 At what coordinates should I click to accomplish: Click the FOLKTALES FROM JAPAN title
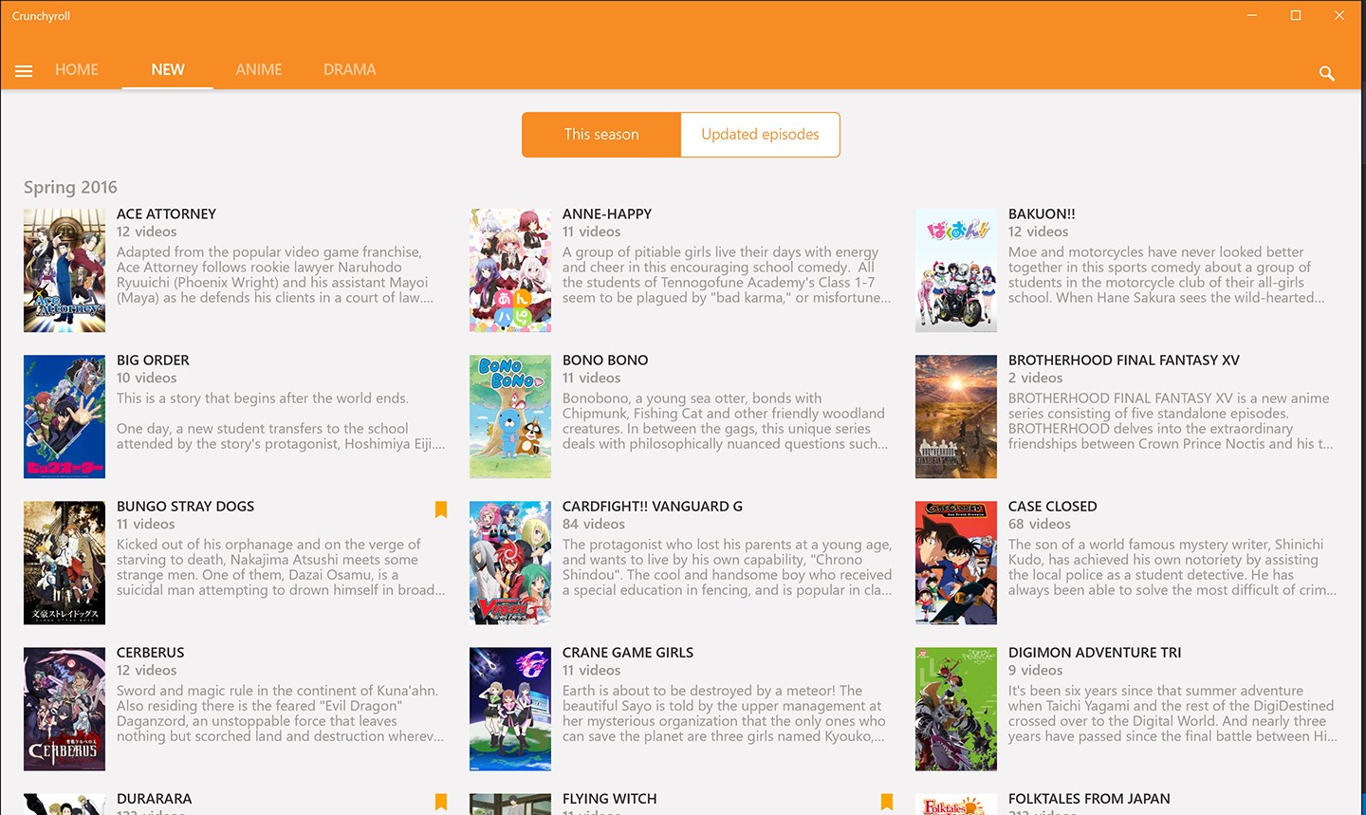pos(1089,799)
